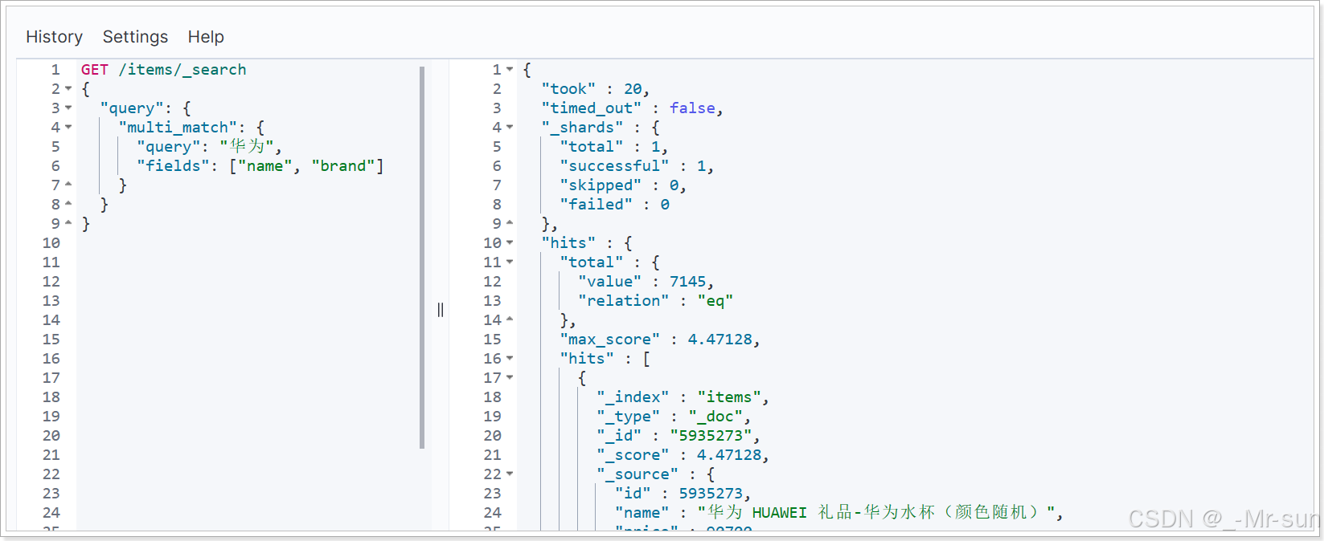The width and height of the screenshot is (1324, 541).
Task: Toggle fold marker at response line 14
Action: tap(510, 320)
